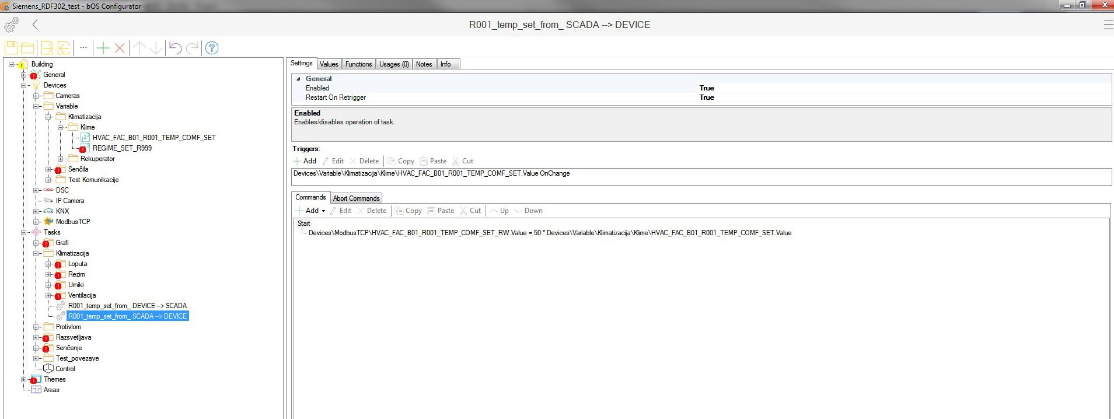The height and width of the screenshot is (419, 1114).
Task: Click the three-dots more options icon
Action: [x=83, y=48]
